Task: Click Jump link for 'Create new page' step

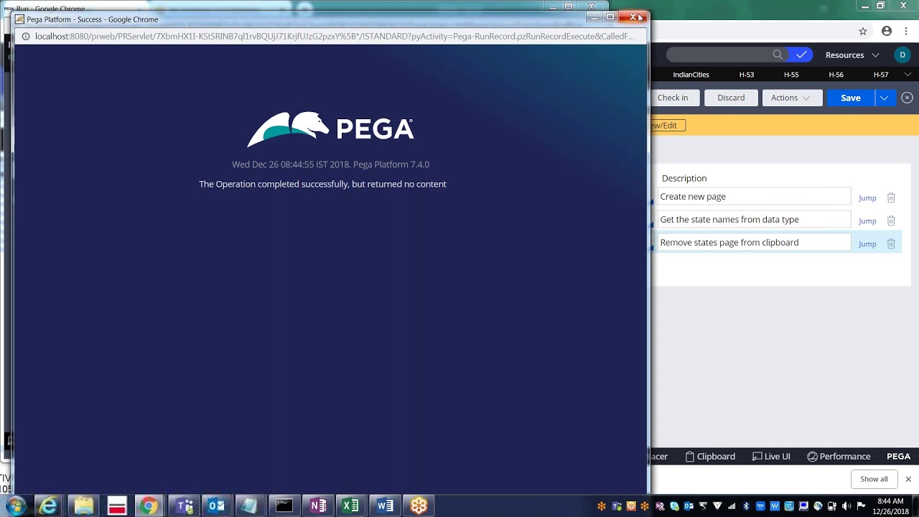Action: click(867, 198)
